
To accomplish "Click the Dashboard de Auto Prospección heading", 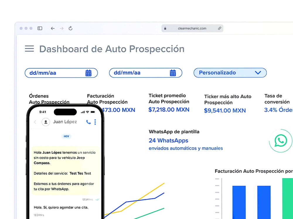I will (112, 49).
